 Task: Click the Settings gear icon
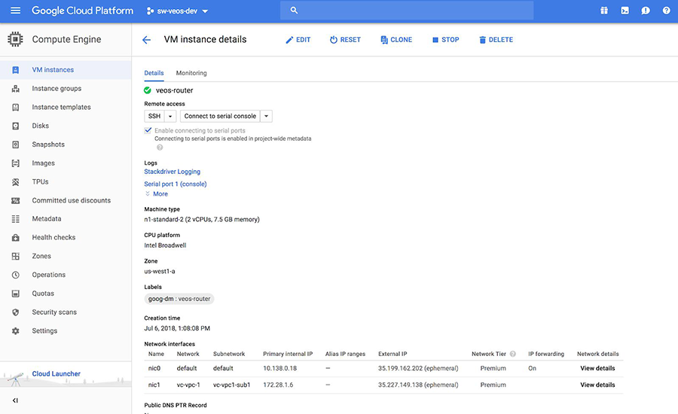(16, 331)
